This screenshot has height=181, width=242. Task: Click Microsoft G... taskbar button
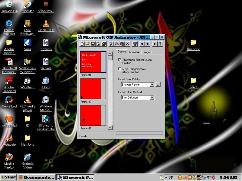coord(75,177)
